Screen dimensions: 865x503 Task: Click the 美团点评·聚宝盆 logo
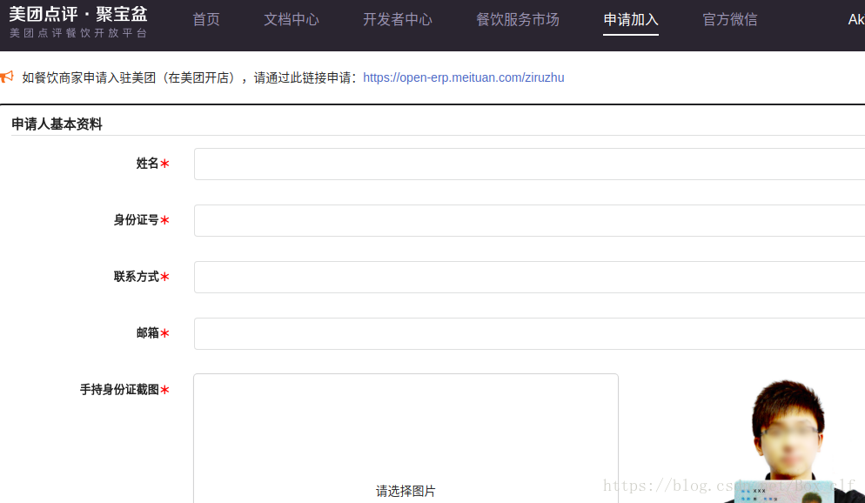coord(78,14)
